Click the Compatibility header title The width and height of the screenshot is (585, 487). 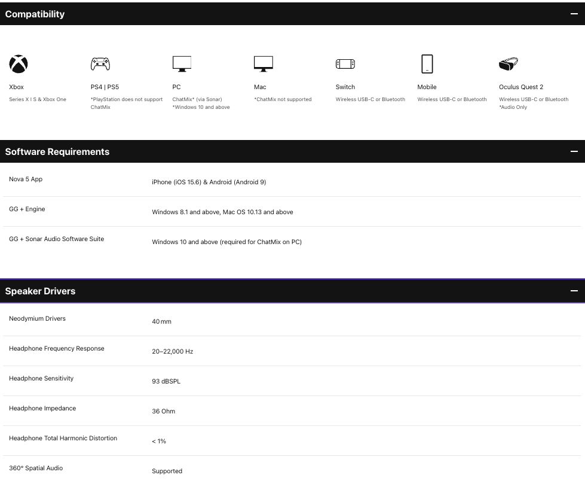coord(35,14)
